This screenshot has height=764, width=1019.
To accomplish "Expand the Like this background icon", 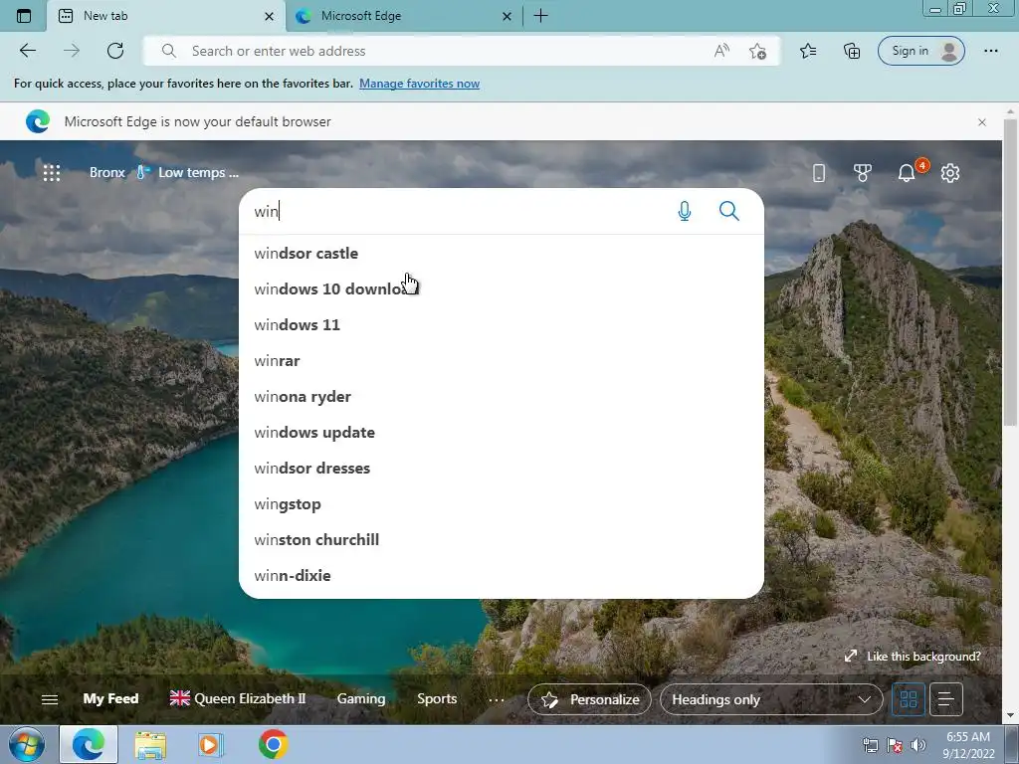I will tap(850, 657).
